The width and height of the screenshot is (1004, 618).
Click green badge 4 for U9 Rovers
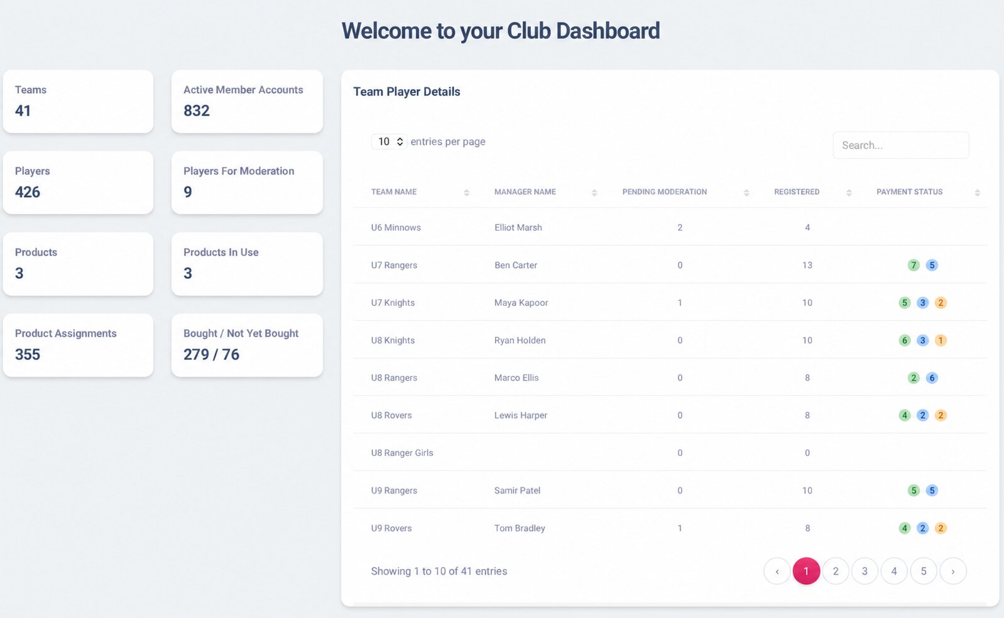(905, 528)
